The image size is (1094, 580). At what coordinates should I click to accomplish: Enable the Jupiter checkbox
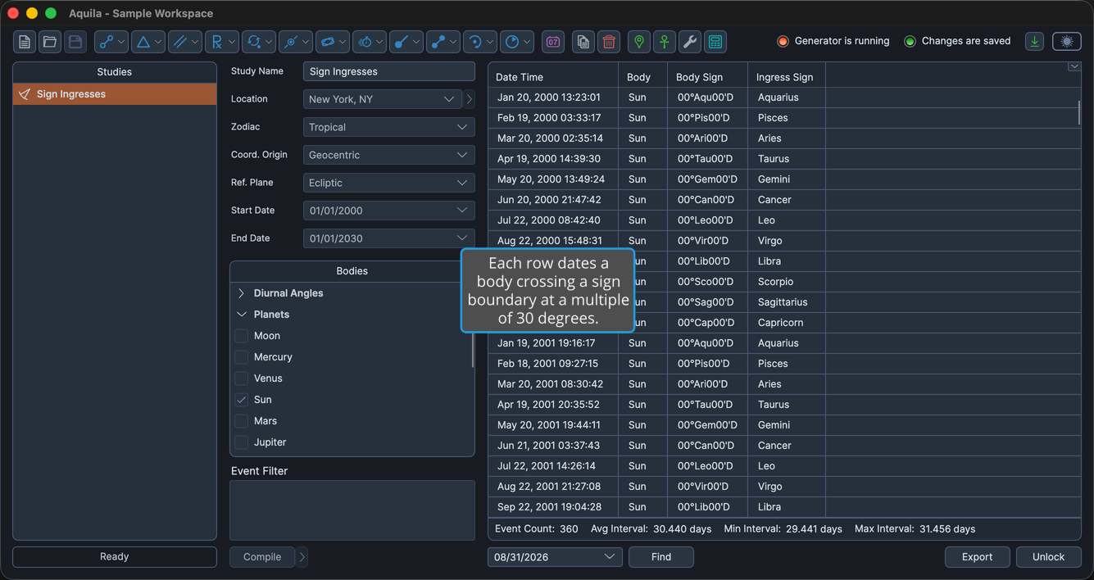242,442
